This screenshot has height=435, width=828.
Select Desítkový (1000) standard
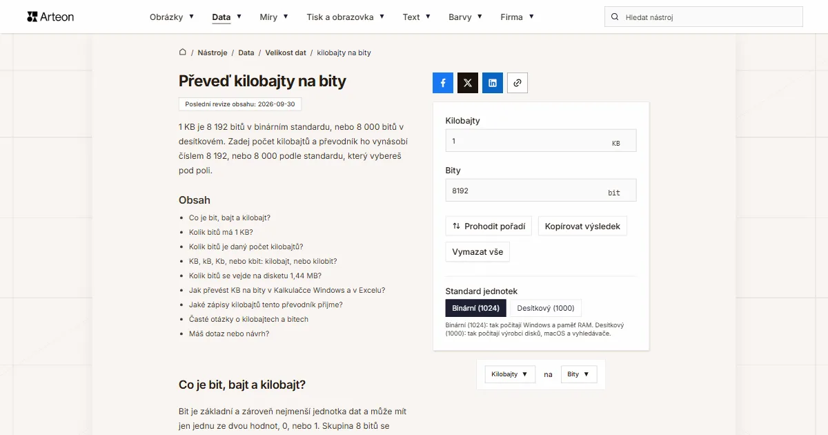[x=546, y=308]
